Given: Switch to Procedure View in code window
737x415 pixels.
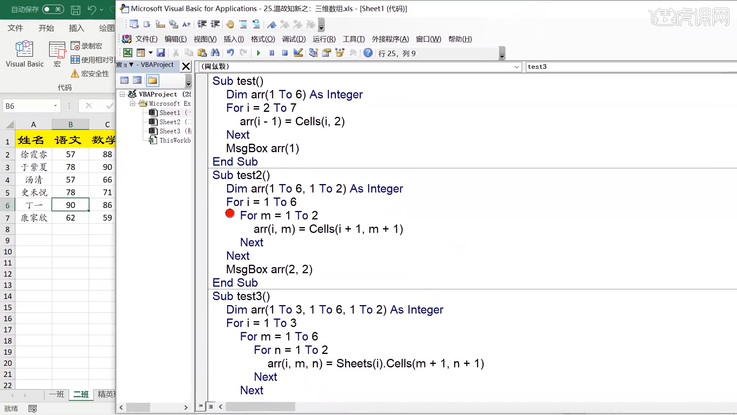Looking at the screenshot, I should point(201,406).
